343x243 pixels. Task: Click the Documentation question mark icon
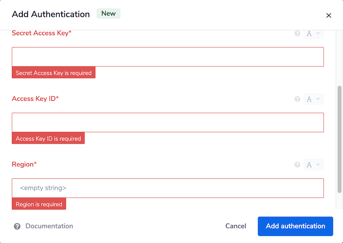[17, 226]
